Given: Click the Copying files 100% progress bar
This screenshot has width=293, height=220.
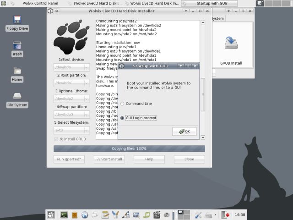Looking at the screenshot, I should pyautogui.click(x=129, y=148).
